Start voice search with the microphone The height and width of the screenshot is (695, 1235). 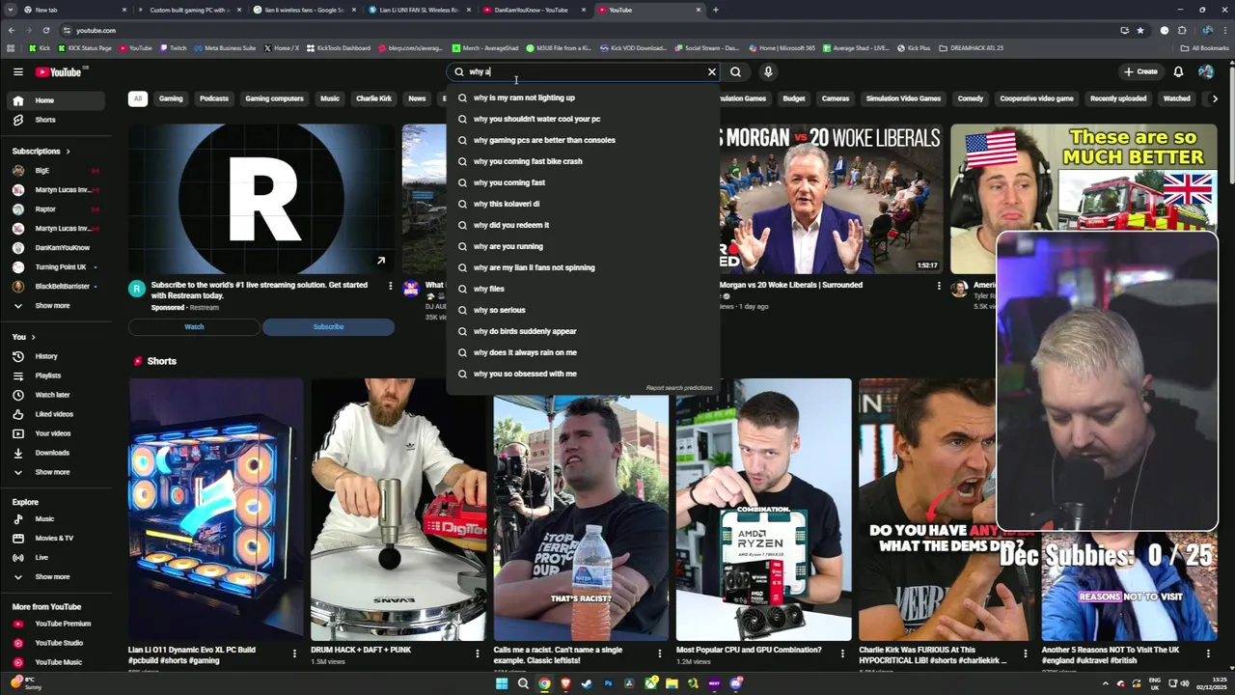[768, 71]
